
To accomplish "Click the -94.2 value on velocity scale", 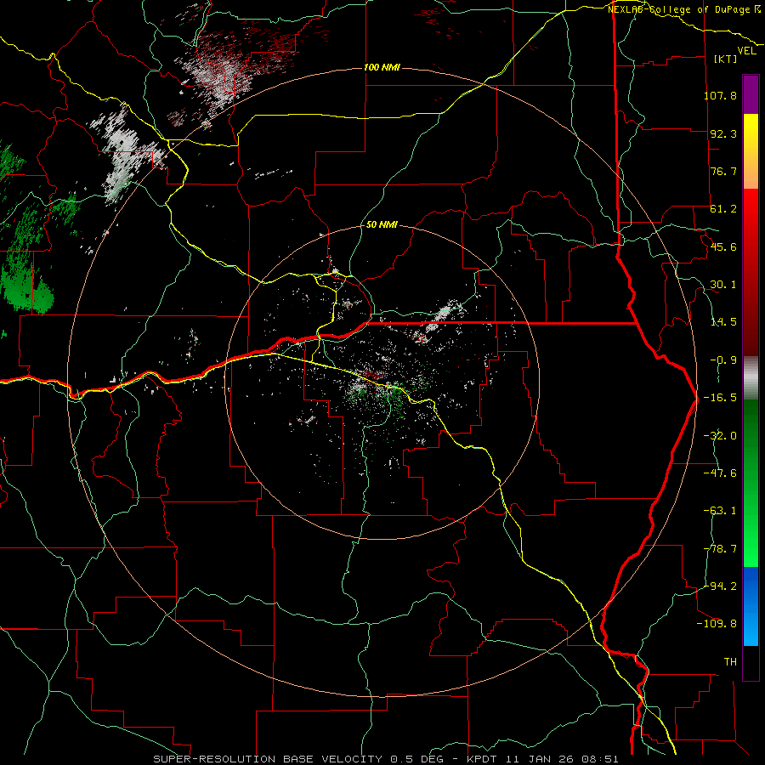I will tap(720, 586).
